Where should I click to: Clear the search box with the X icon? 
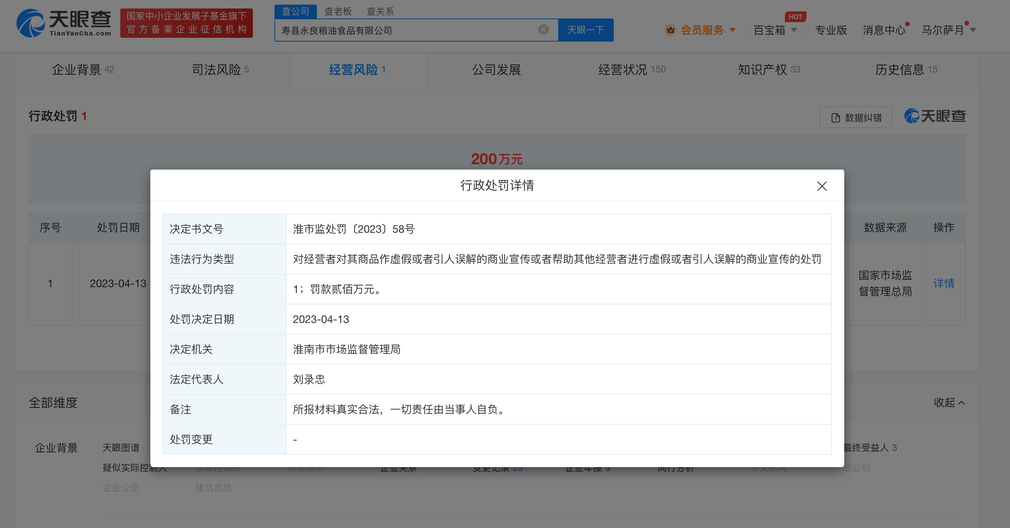tap(544, 30)
